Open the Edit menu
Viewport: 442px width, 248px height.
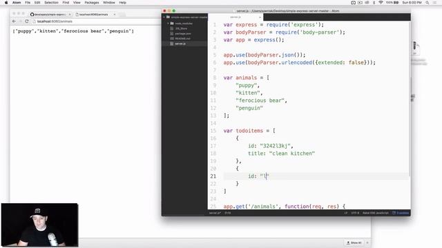(x=37, y=3)
